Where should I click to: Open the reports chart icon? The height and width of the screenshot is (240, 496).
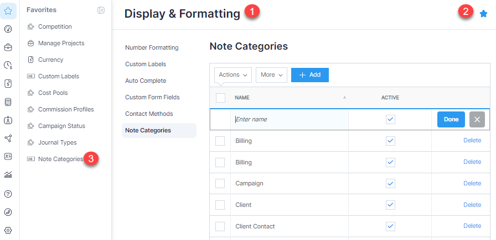[x=8, y=175]
